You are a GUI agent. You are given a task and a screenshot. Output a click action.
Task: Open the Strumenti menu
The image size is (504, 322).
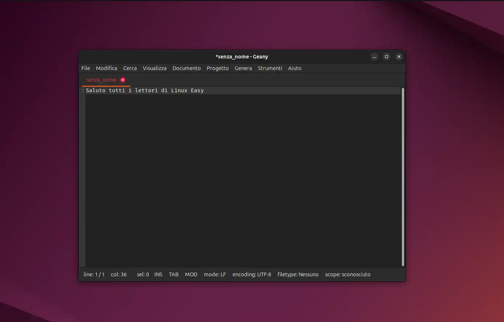270,68
